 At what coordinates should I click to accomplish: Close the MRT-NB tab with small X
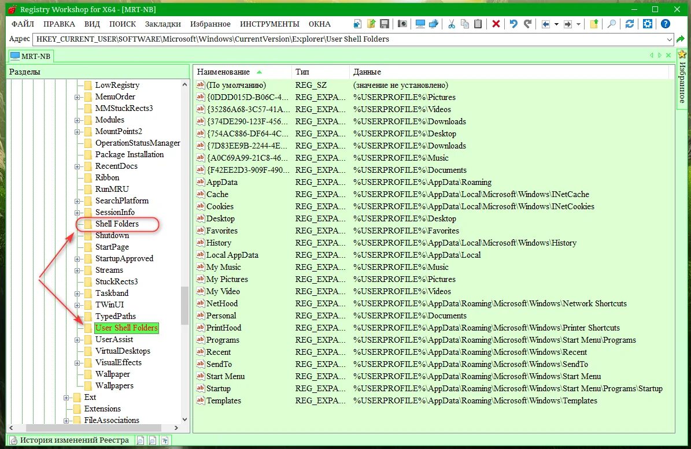pos(668,55)
